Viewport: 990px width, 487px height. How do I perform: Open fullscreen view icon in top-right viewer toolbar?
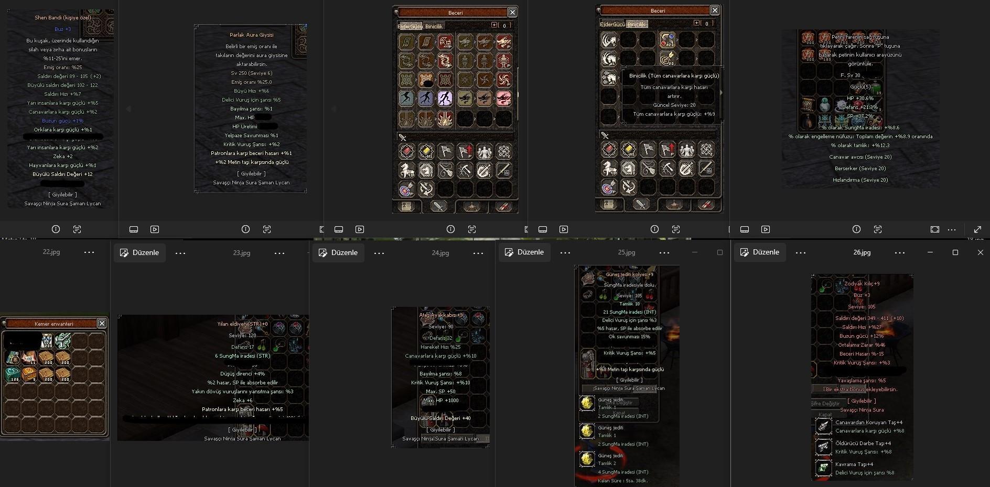click(x=935, y=229)
